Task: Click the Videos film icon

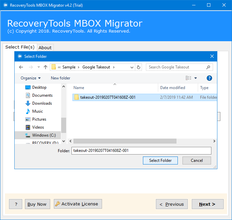Action: pyautogui.click(x=28, y=127)
